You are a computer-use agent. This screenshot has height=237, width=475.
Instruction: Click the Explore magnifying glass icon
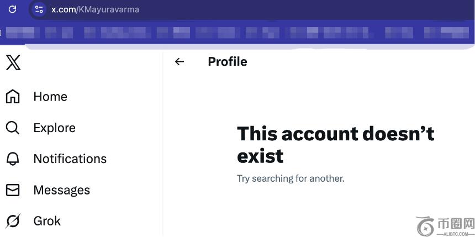pyautogui.click(x=13, y=128)
